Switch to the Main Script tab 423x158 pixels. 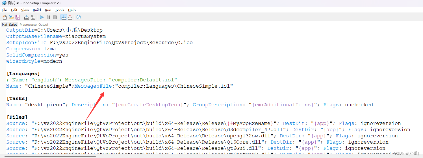point(9,25)
